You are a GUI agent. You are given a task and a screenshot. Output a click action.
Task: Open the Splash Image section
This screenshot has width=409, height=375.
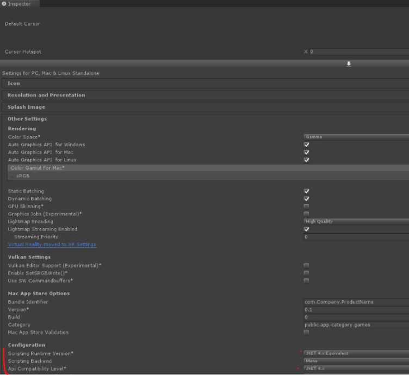(x=26, y=107)
